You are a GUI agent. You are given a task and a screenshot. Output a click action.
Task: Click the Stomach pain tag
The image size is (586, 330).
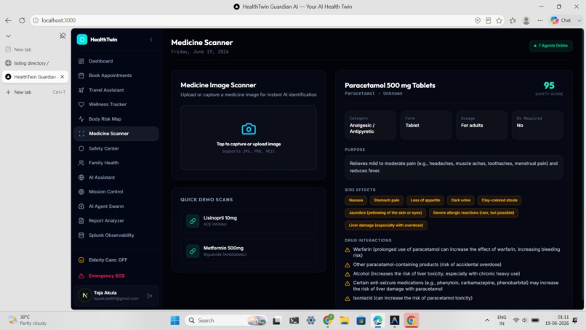point(387,201)
